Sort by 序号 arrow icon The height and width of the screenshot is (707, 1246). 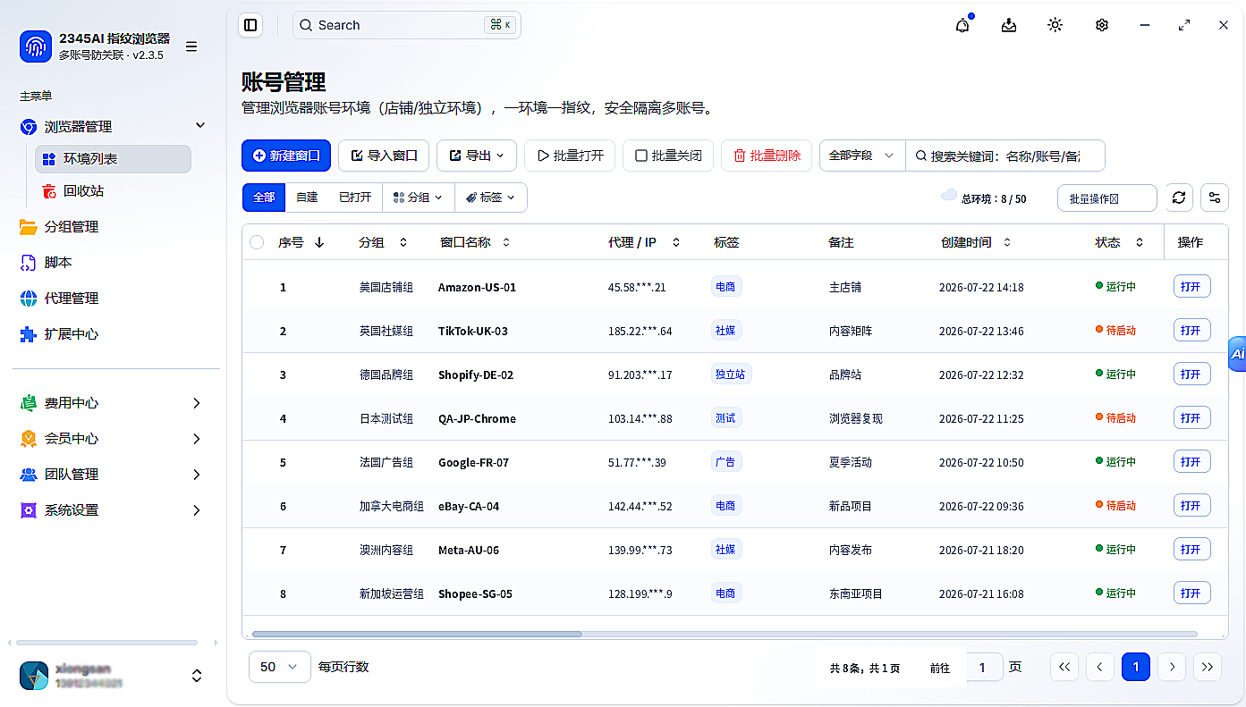[x=319, y=242]
